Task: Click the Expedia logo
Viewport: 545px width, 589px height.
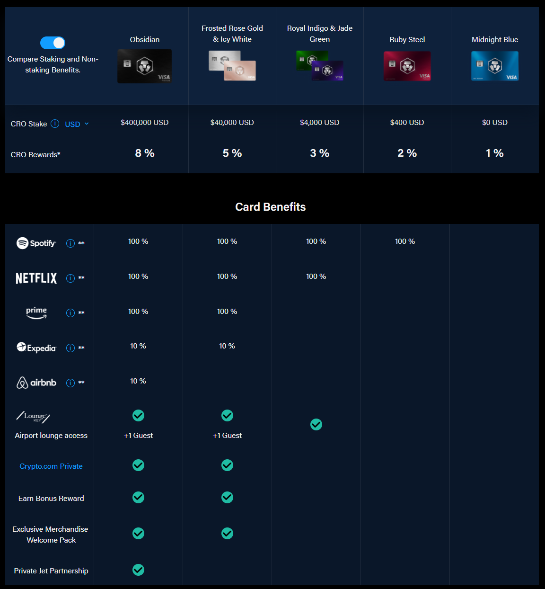Action: click(36, 348)
